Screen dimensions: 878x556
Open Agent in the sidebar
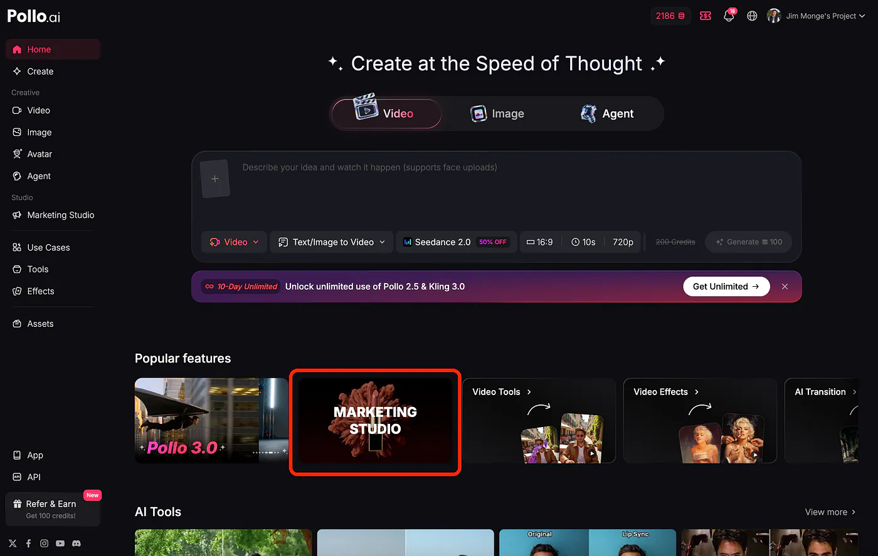click(53, 176)
